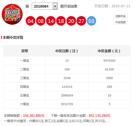Click the 中奖金额（元） column header
The image size is (134, 126).
[x=109, y=51]
